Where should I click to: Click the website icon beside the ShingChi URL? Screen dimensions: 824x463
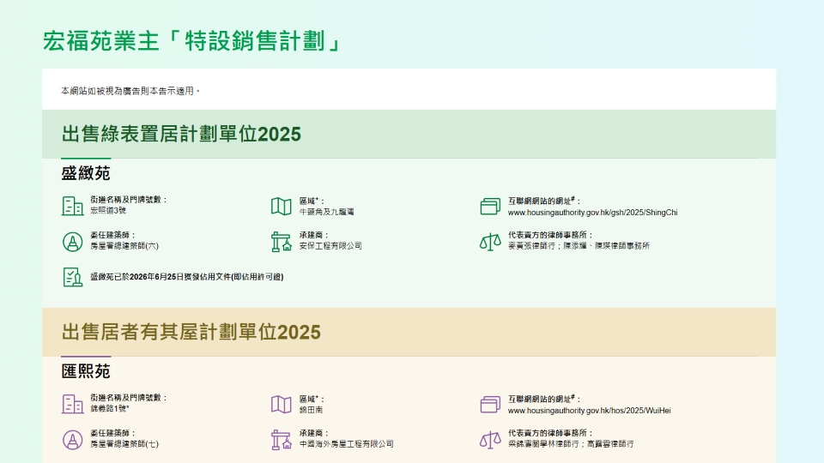pyautogui.click(x=490, y=207)
